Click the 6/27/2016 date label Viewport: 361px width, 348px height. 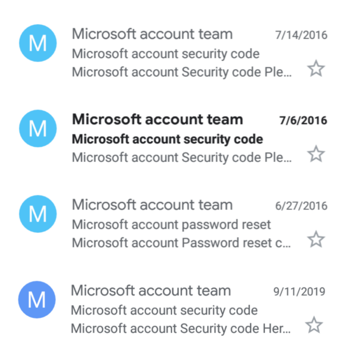[x=301, y=206]
